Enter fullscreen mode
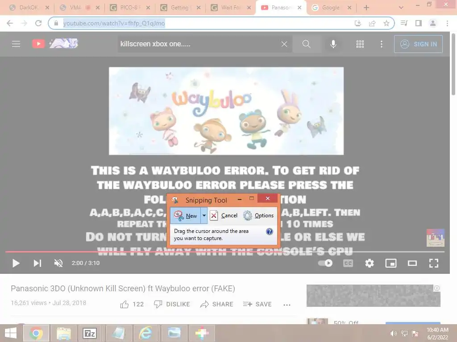The image size is (457, 342). point(434,263)
